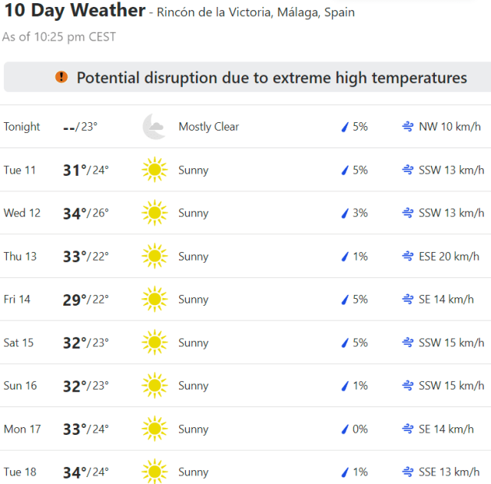Click the 29° high temperature for Fri 14
491x484 pixels.
point(75,300)
